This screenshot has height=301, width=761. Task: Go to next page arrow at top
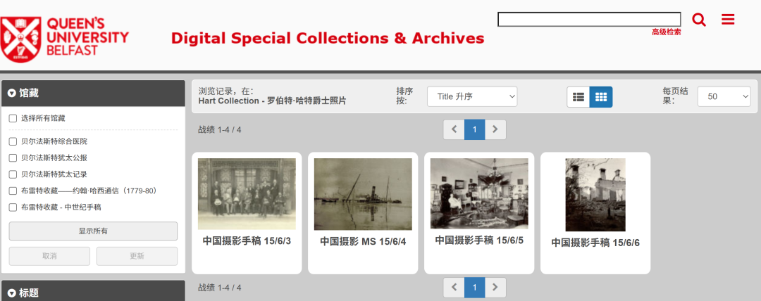[495, 129]
